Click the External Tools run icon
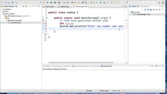This screenshot has height=94, width=167. [x=59, y=2]
